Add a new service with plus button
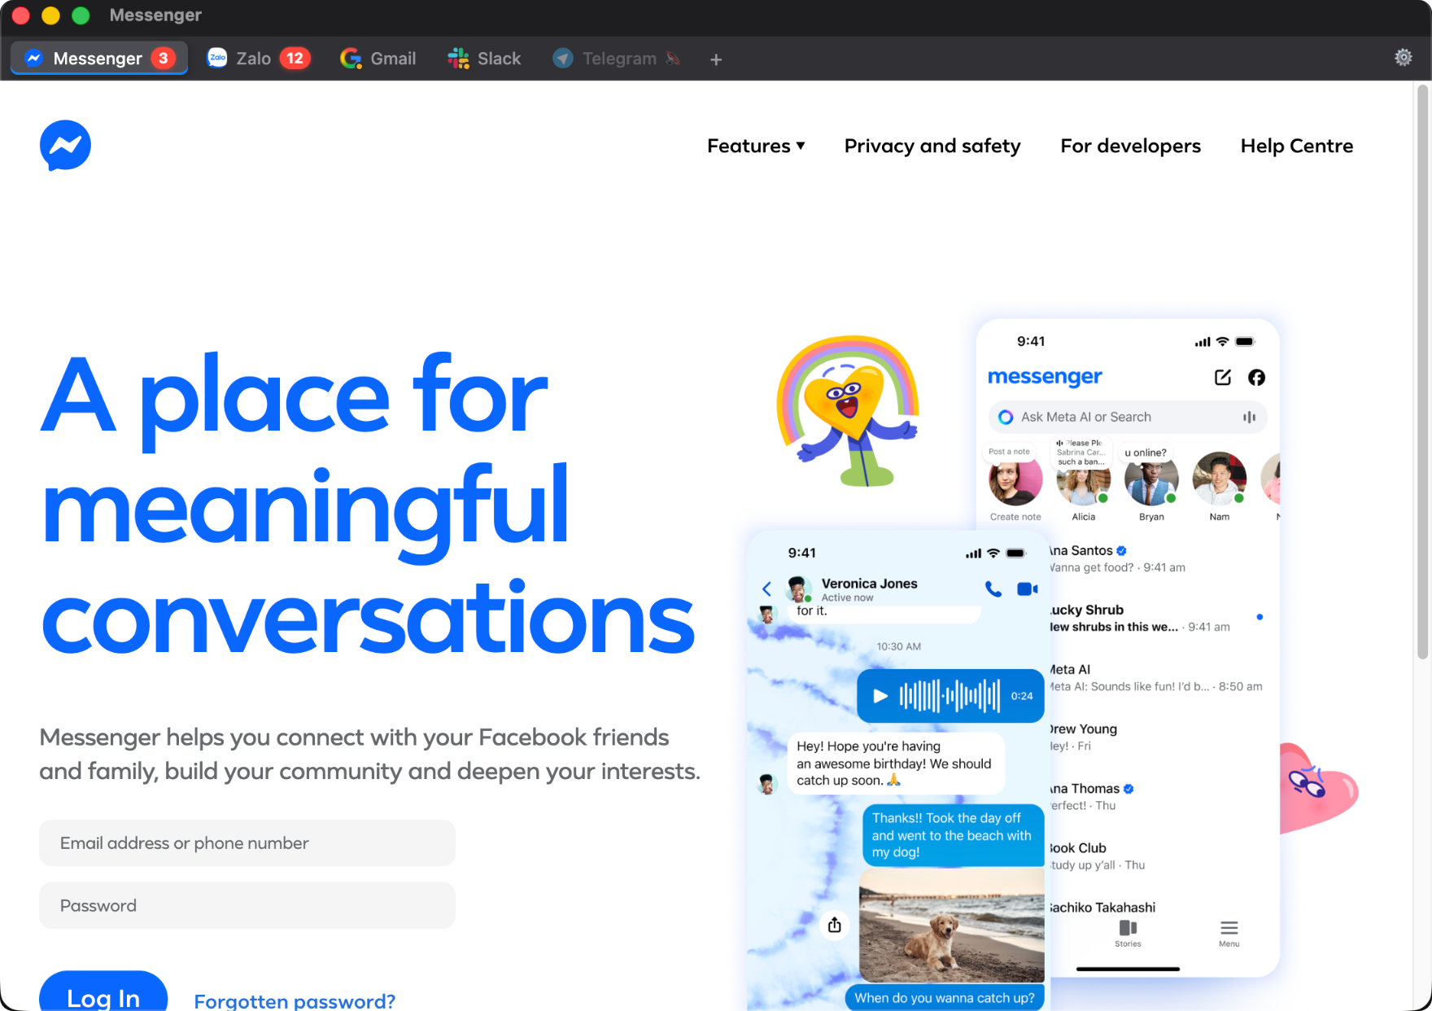The width and height of the screenshot is (1432, 1011). [x=716, y=59]
